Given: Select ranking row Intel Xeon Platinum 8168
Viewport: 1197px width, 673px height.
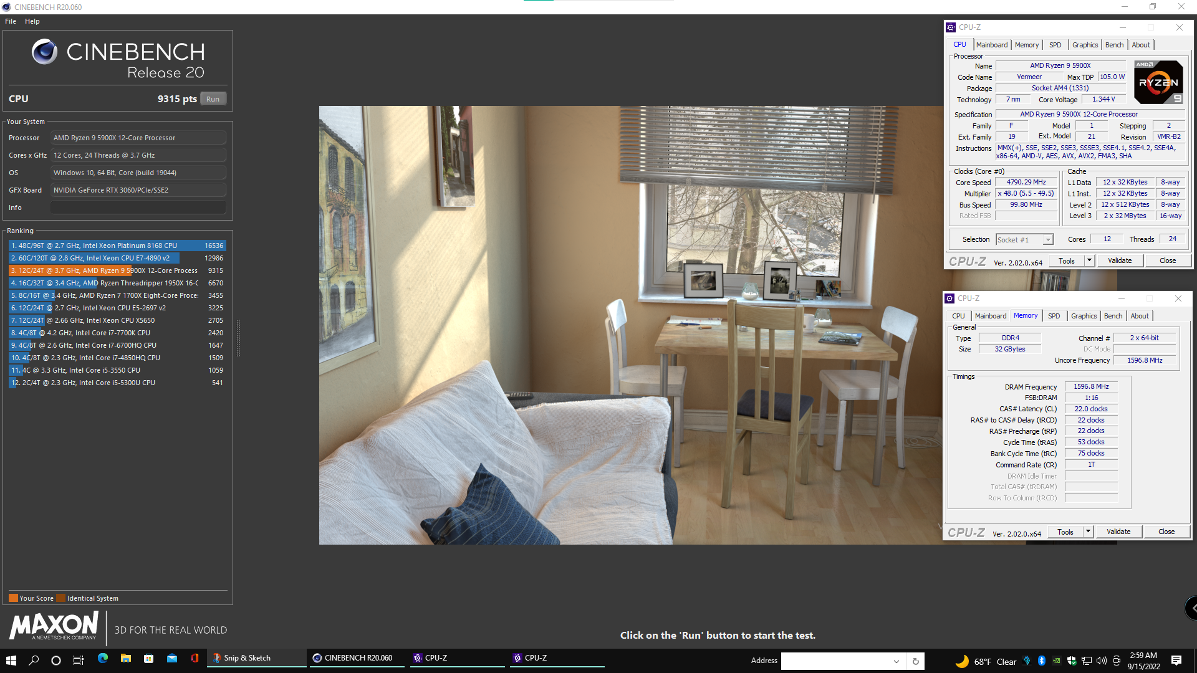Looking at the screenshot, I should [117, 246].
